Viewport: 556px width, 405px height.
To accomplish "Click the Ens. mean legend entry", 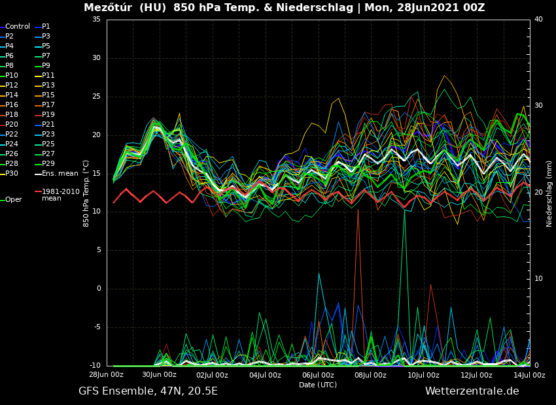I will (60, 174).
